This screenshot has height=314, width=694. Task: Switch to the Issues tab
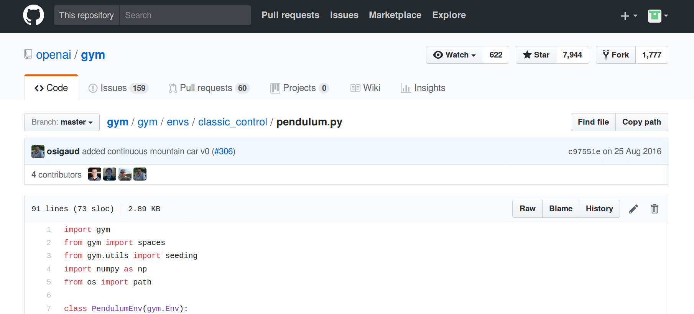[x=118, y=88]
